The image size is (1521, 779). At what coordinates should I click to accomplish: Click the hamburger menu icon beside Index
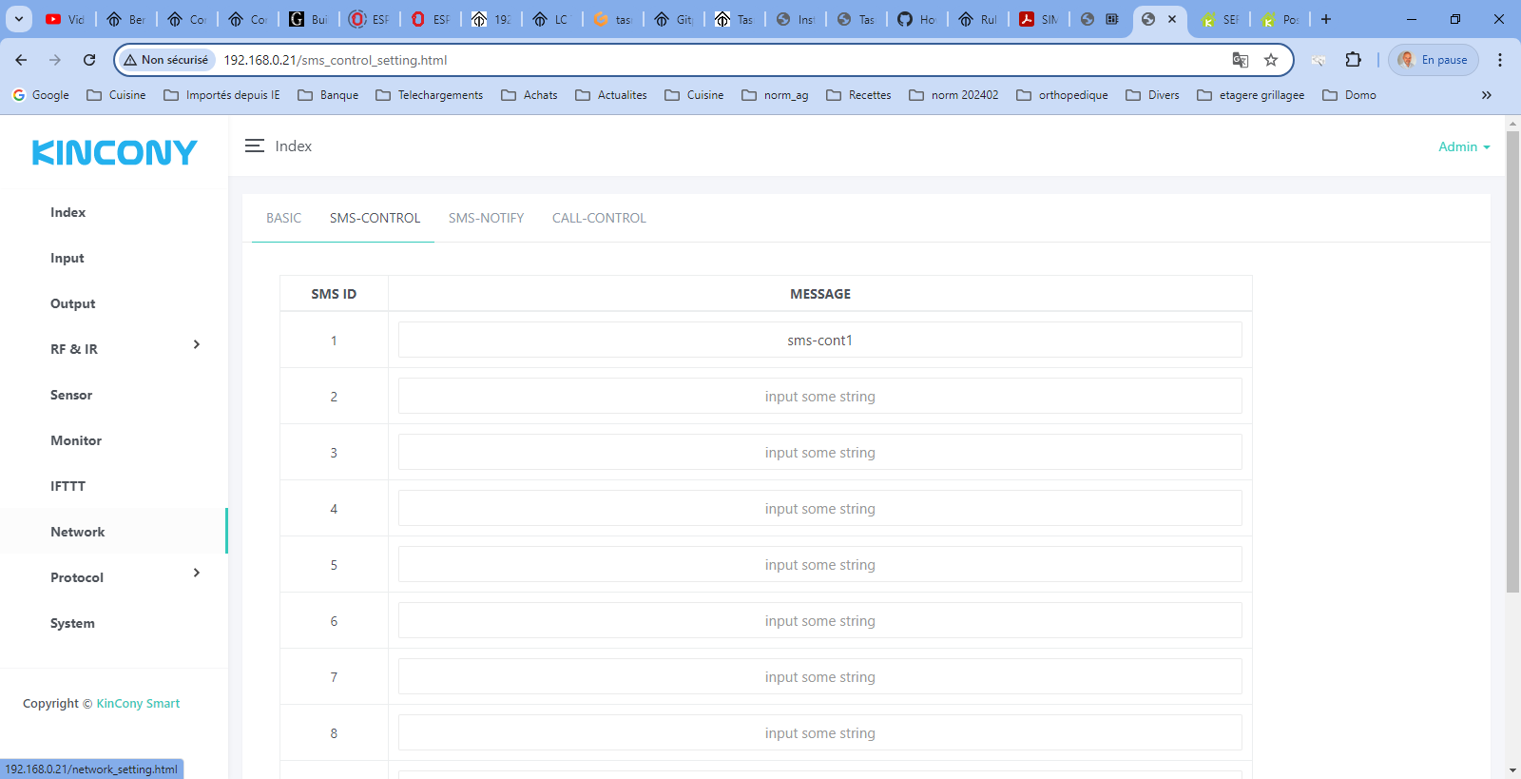pos(254,146)
